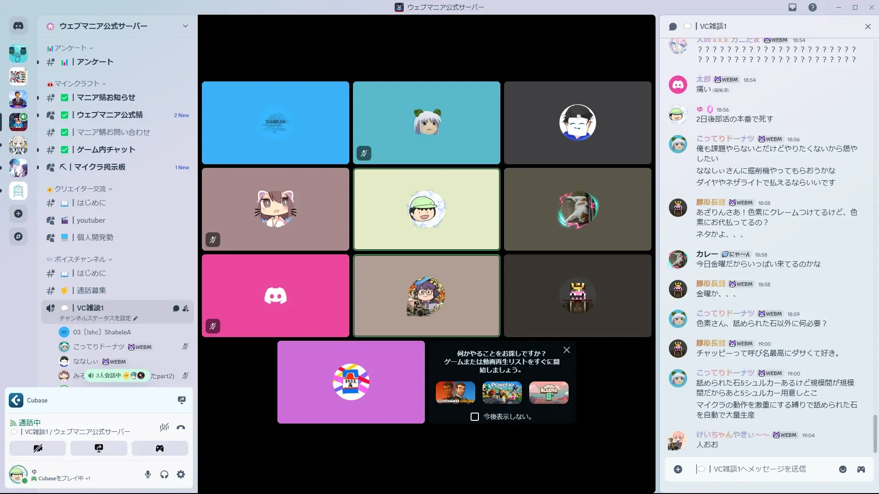Open server name dropdown menu
This screenshot has width=879, height=494.
[x=185, y=26]
